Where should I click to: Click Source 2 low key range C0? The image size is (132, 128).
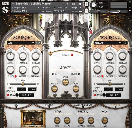(109, 89)
